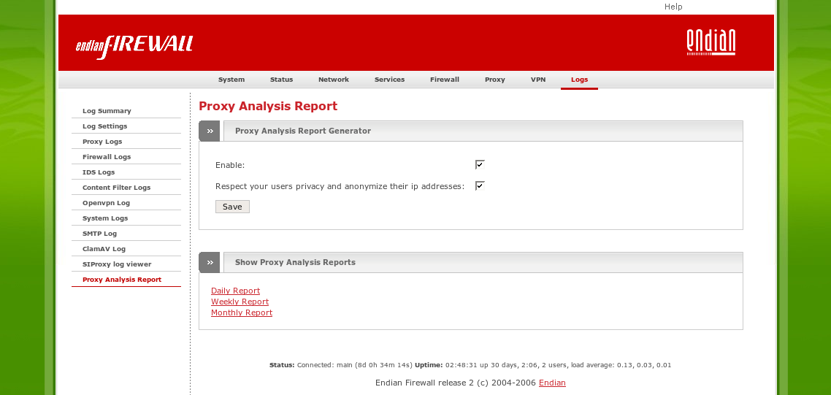Screen dimensions: 831x395
Task: Open the Proxy menu
Action: (495, 80)
